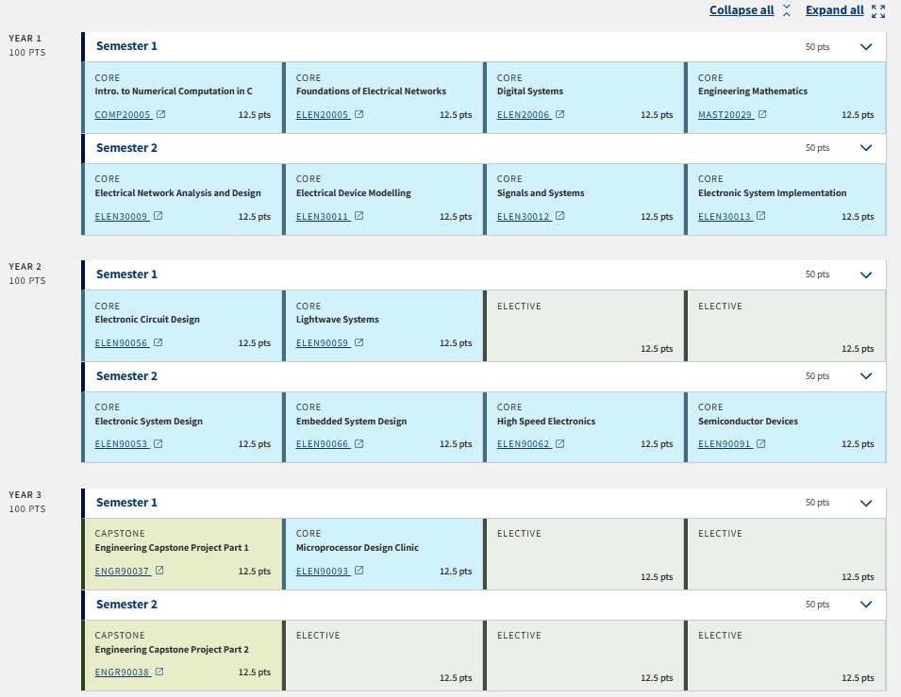Open ELEN90091 Semiconductor Devices link
The image size is (901, 697).
pyautogui.click(x=725, y=444)
